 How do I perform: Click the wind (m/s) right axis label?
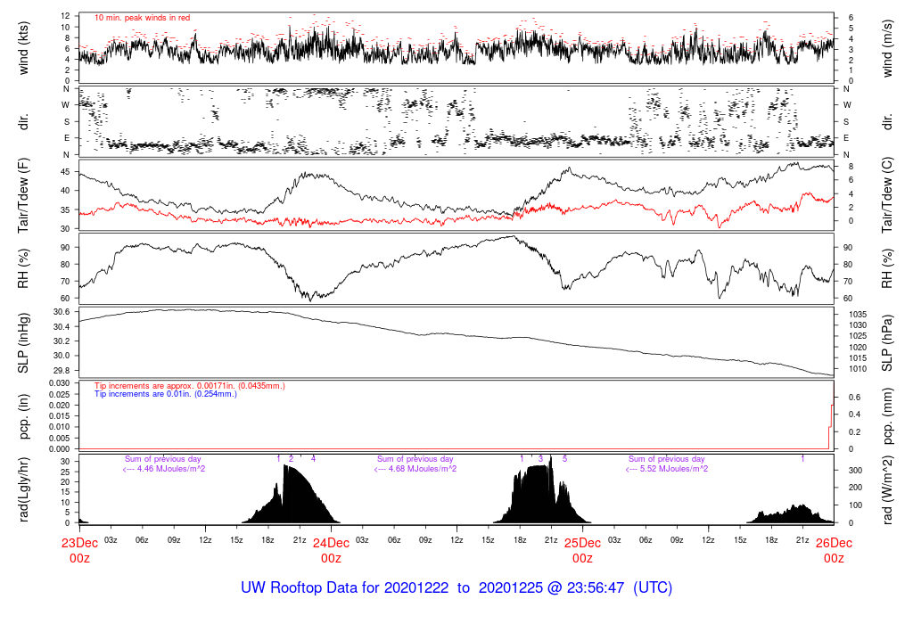pyautogui.click(x=887, y=48)
